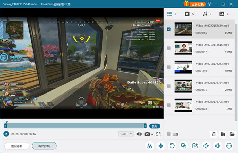Click the delete trash can icon
Viewport: 238px width, 153px height.
coord(214,134)
